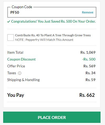This screenshot has width=105, height=125.
Task: Click the PF50 coupon code field
Action: 52,12
